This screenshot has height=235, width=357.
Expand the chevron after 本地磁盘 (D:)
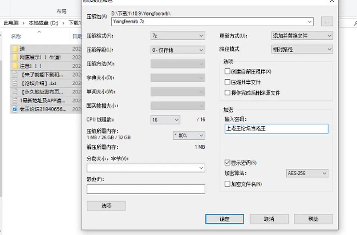pyautogui.click(x=63, y=23)
